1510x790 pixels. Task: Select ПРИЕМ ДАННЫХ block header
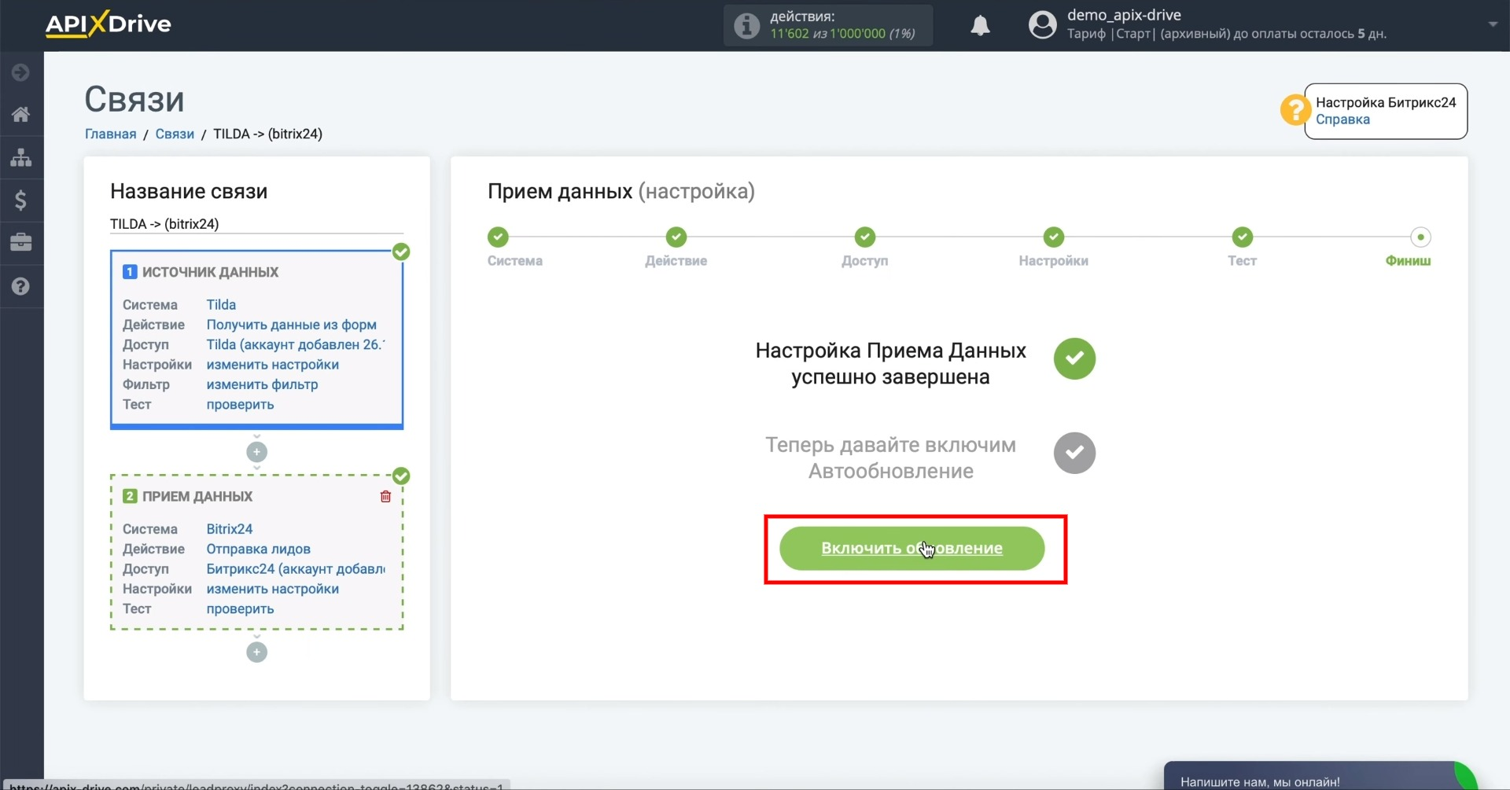tap(197, 496)
